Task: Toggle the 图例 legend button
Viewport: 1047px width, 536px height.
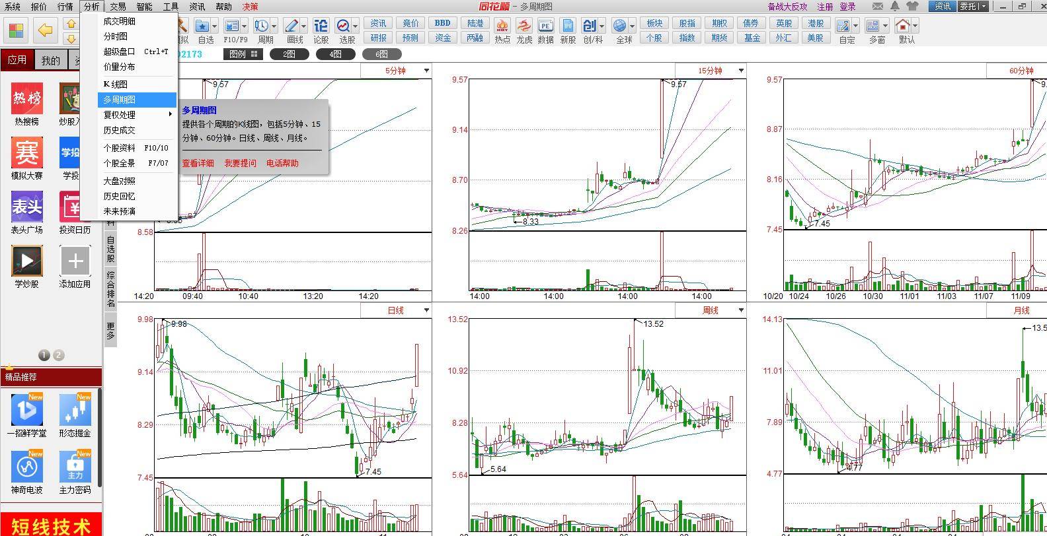Action: (243, 54)
